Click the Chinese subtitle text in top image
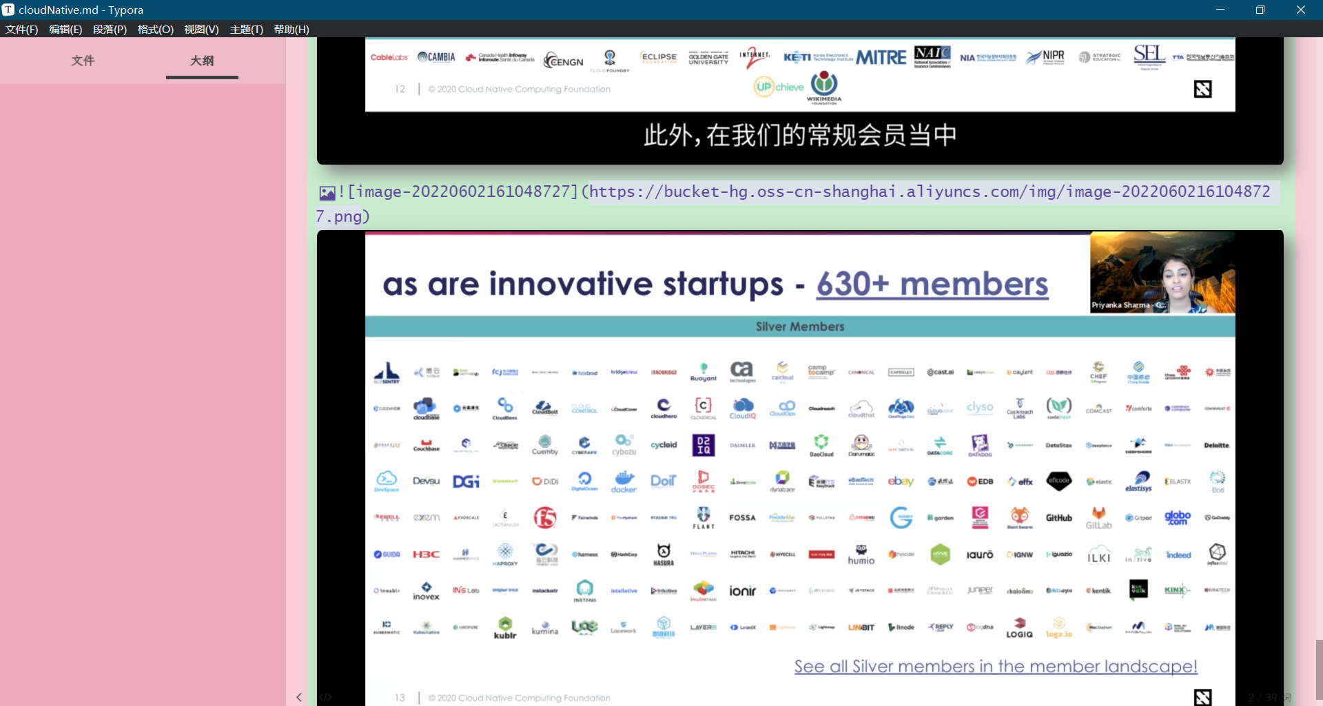This screenshot has height=706, width=1323. [800, 135]
